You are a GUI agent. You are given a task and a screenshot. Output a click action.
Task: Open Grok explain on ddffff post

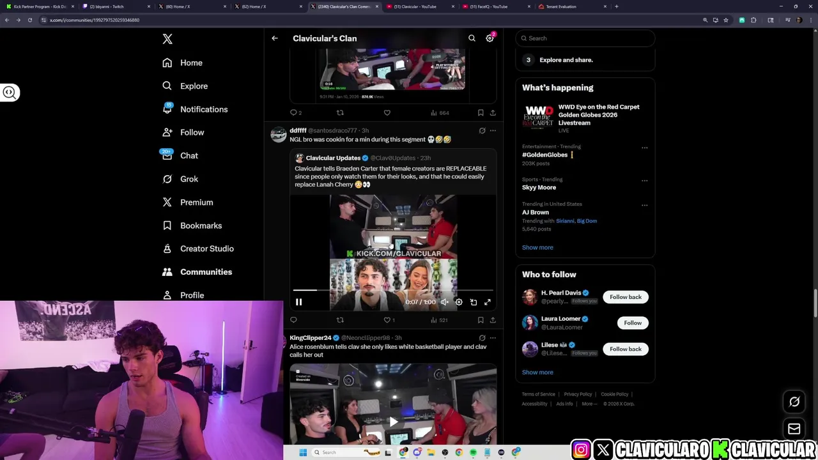(482, 130)
